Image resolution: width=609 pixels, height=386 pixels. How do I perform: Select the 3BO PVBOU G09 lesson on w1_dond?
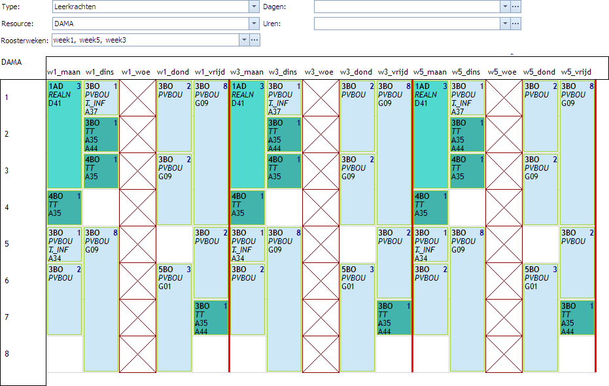pyautogui.click(x=175, y=190)
